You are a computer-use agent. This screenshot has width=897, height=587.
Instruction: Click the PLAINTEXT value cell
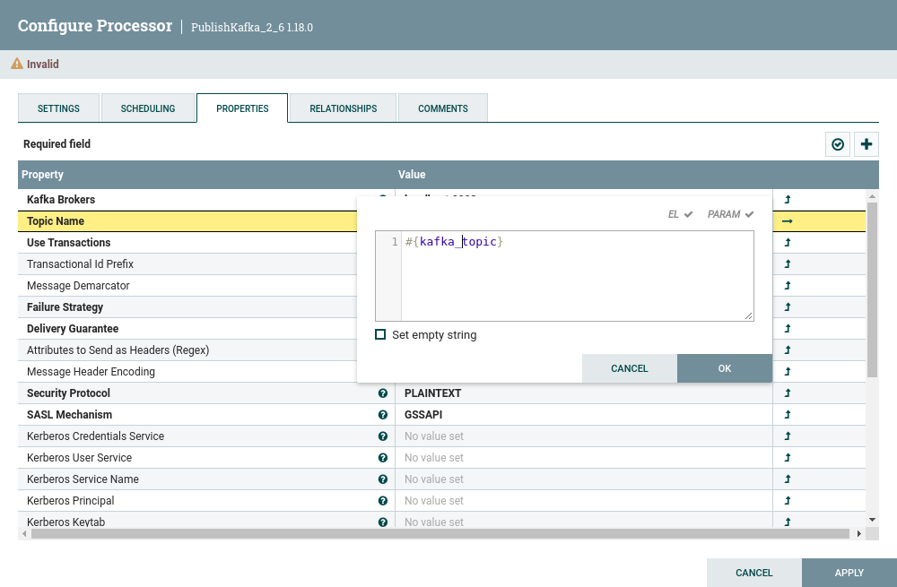coord(584,393)
